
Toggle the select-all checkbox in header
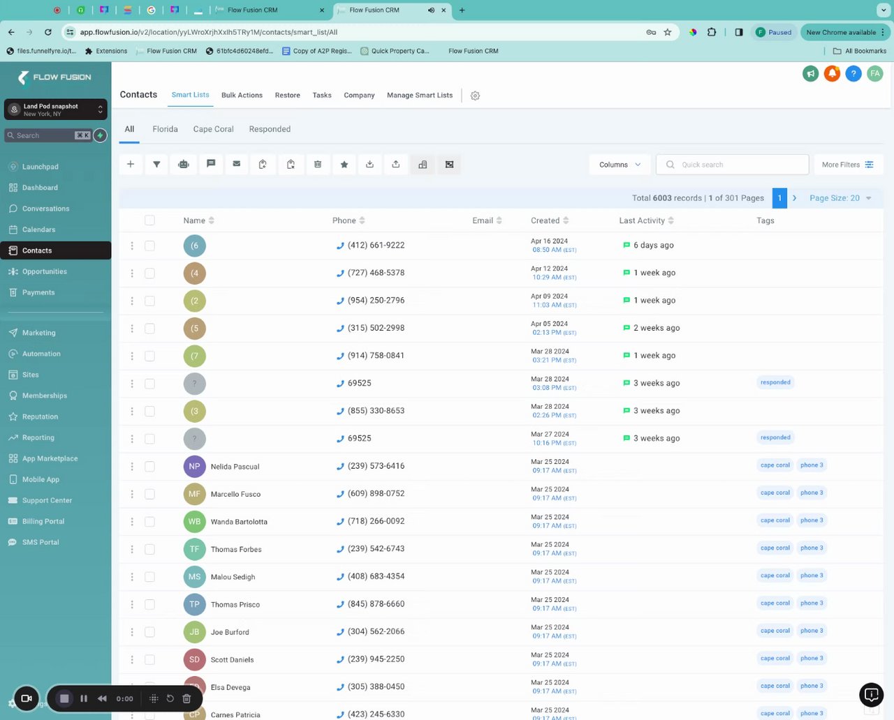click(149, 220)
